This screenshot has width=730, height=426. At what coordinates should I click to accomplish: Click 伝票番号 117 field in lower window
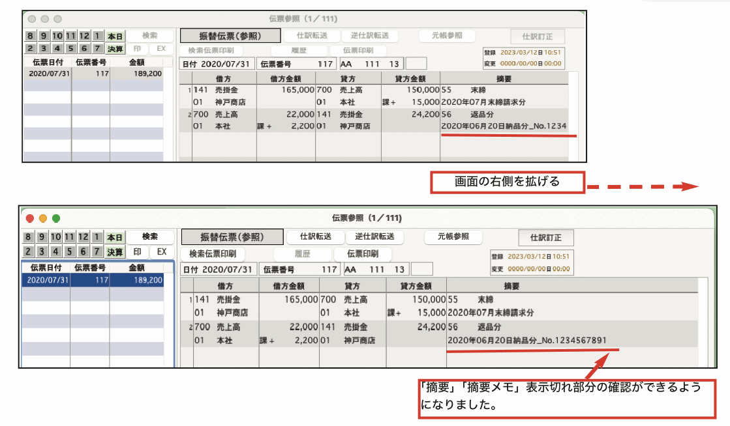(299, 270)
